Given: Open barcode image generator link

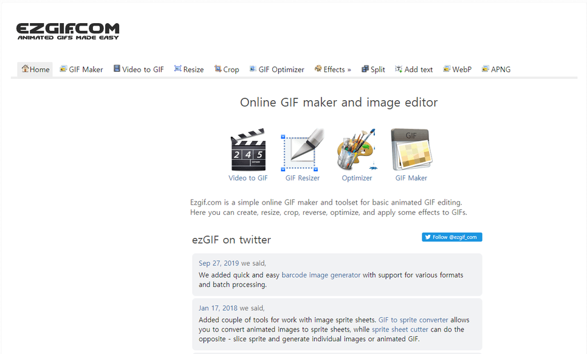Looking at the screenshot, I should [x=321, y=275].
